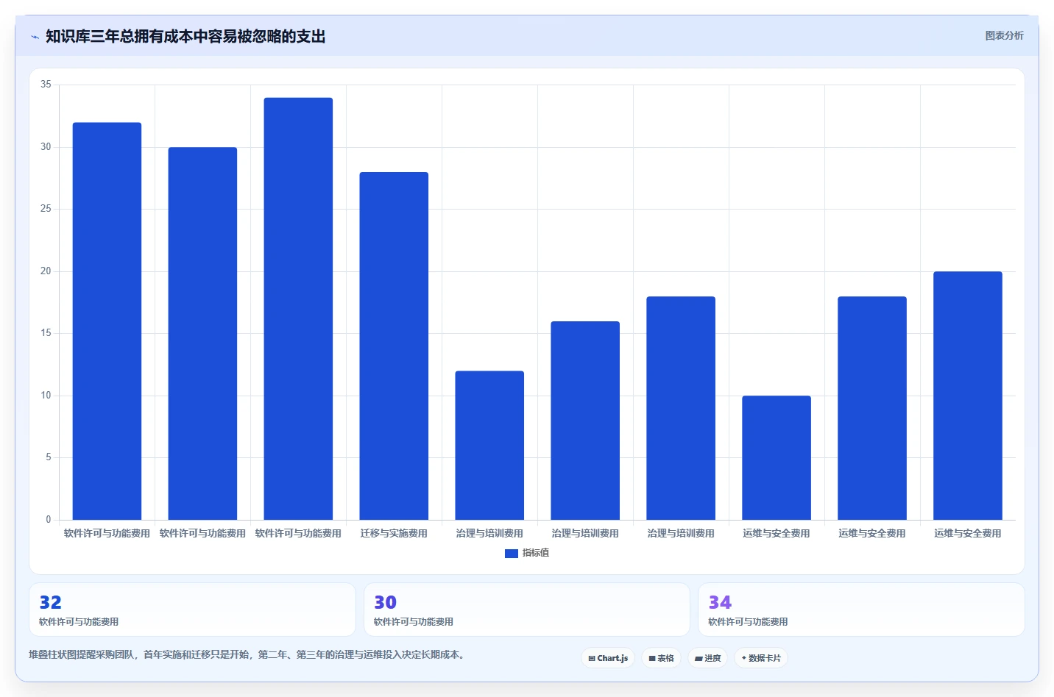This screenshot has width=1054, height=697.
Task: Click the 进度 tag chip
Action: [707, 658]
